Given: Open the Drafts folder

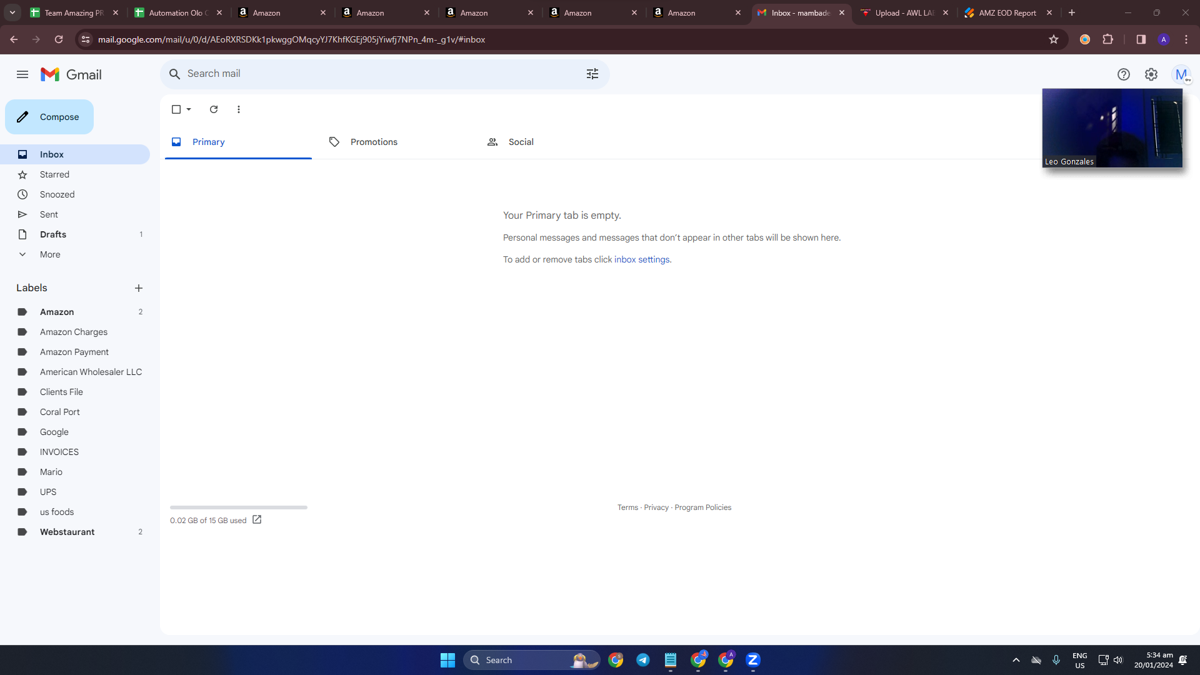Looking at the screenshot, I should tap(75, 234).
